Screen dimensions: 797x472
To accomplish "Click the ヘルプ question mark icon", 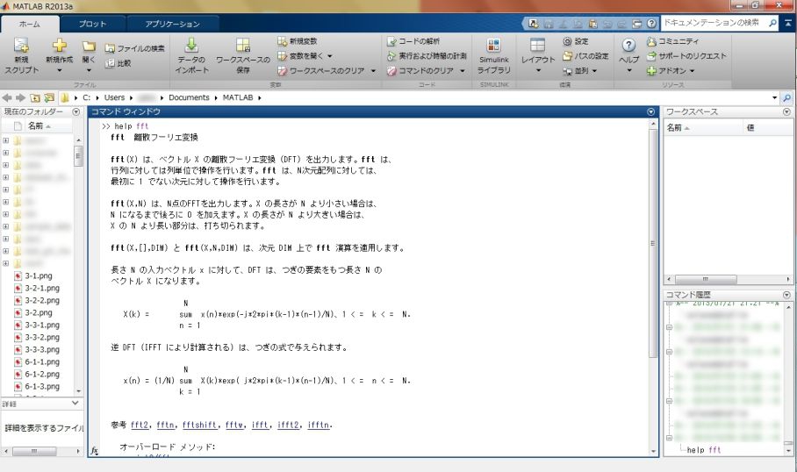I will (628, 46).
